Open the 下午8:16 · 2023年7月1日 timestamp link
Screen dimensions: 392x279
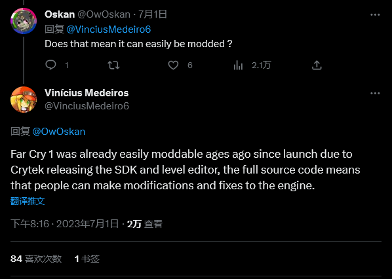(x=64, y=224)
